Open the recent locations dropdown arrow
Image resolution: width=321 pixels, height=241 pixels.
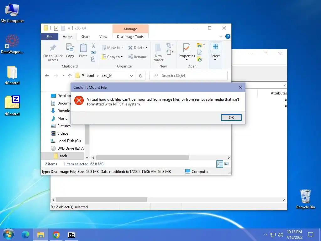point(63,76)
